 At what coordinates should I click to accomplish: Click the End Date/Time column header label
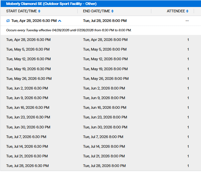[x=96, y=11]
